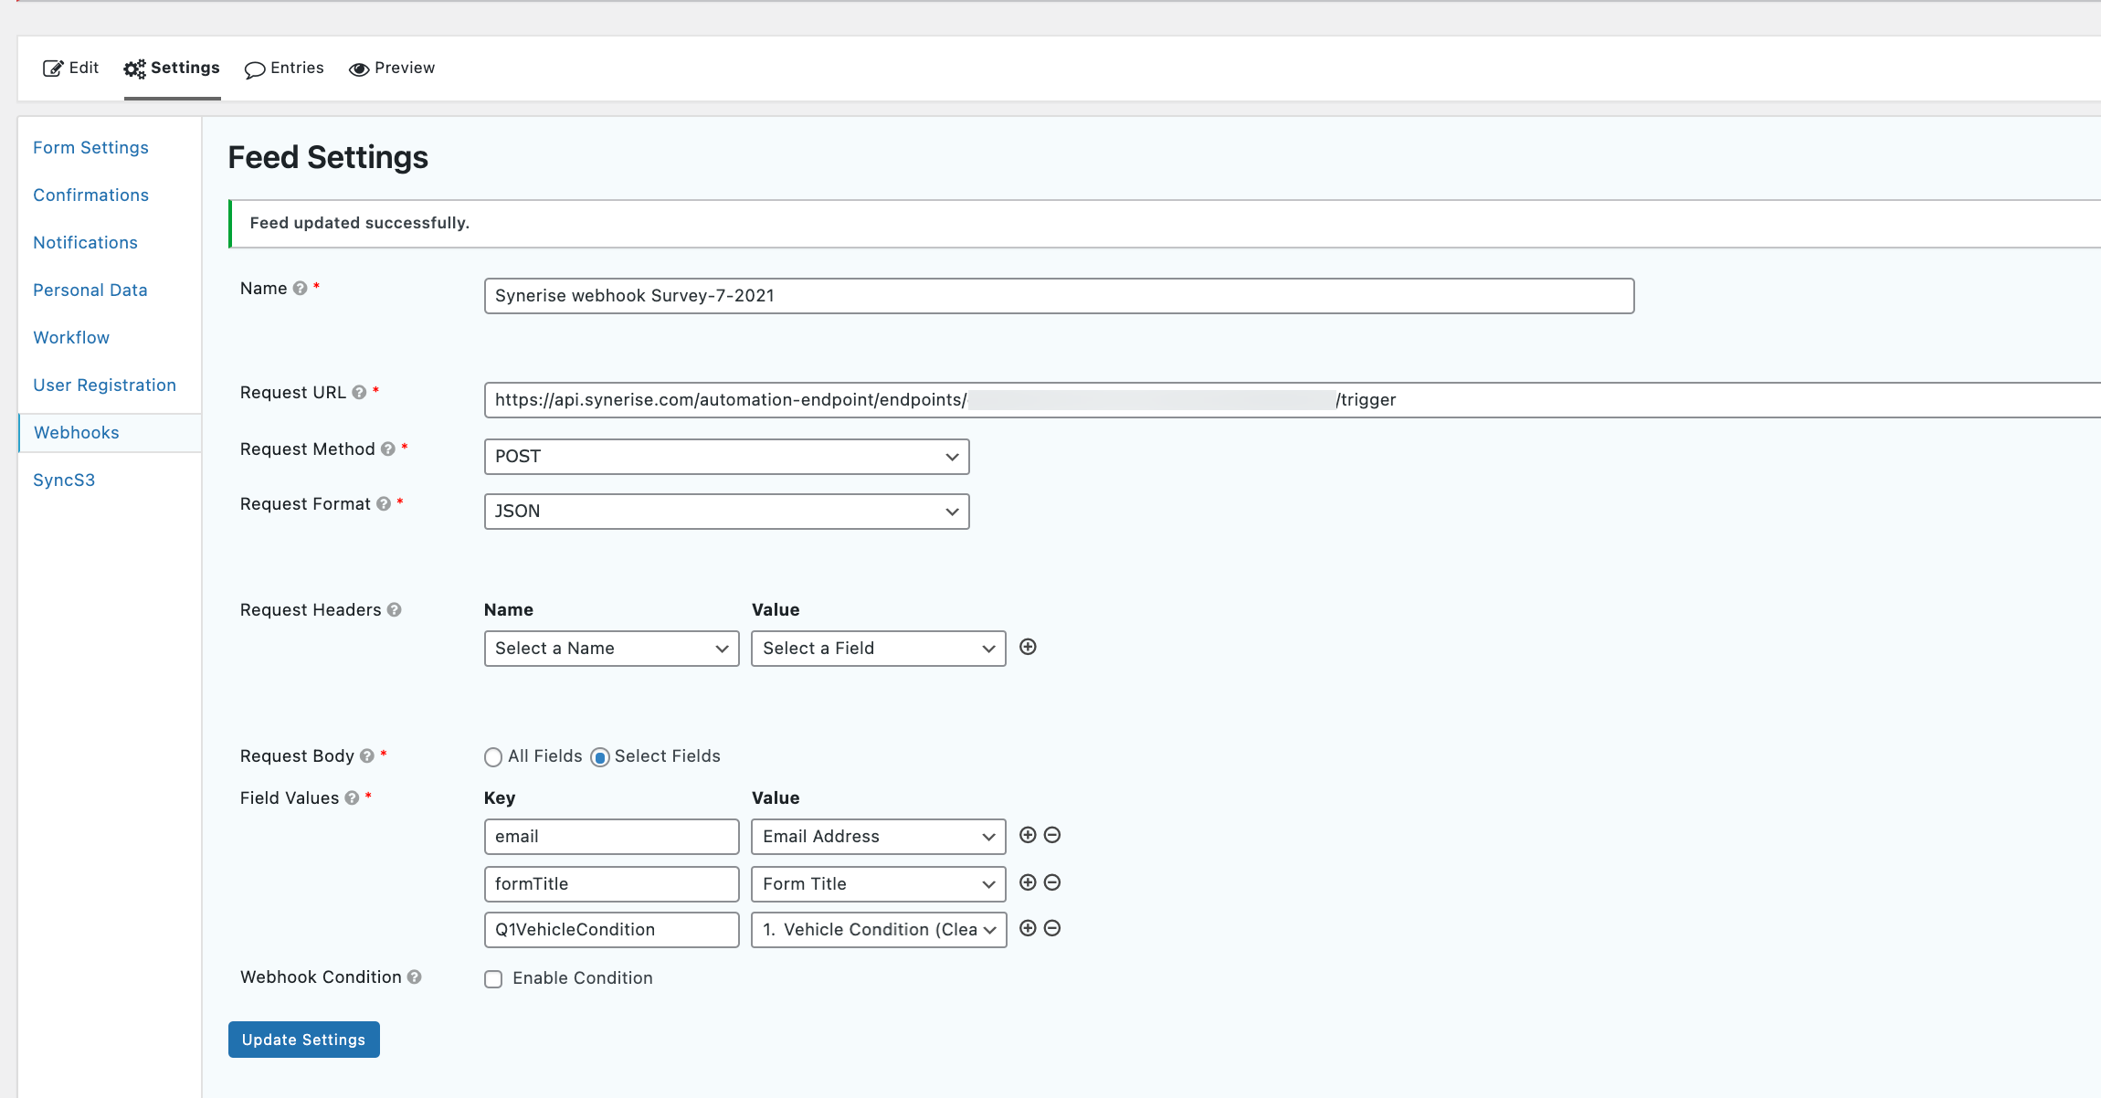The image size is (2101, 1098).
Task: Click the Update Settings button
Action: pos(303,1039)
